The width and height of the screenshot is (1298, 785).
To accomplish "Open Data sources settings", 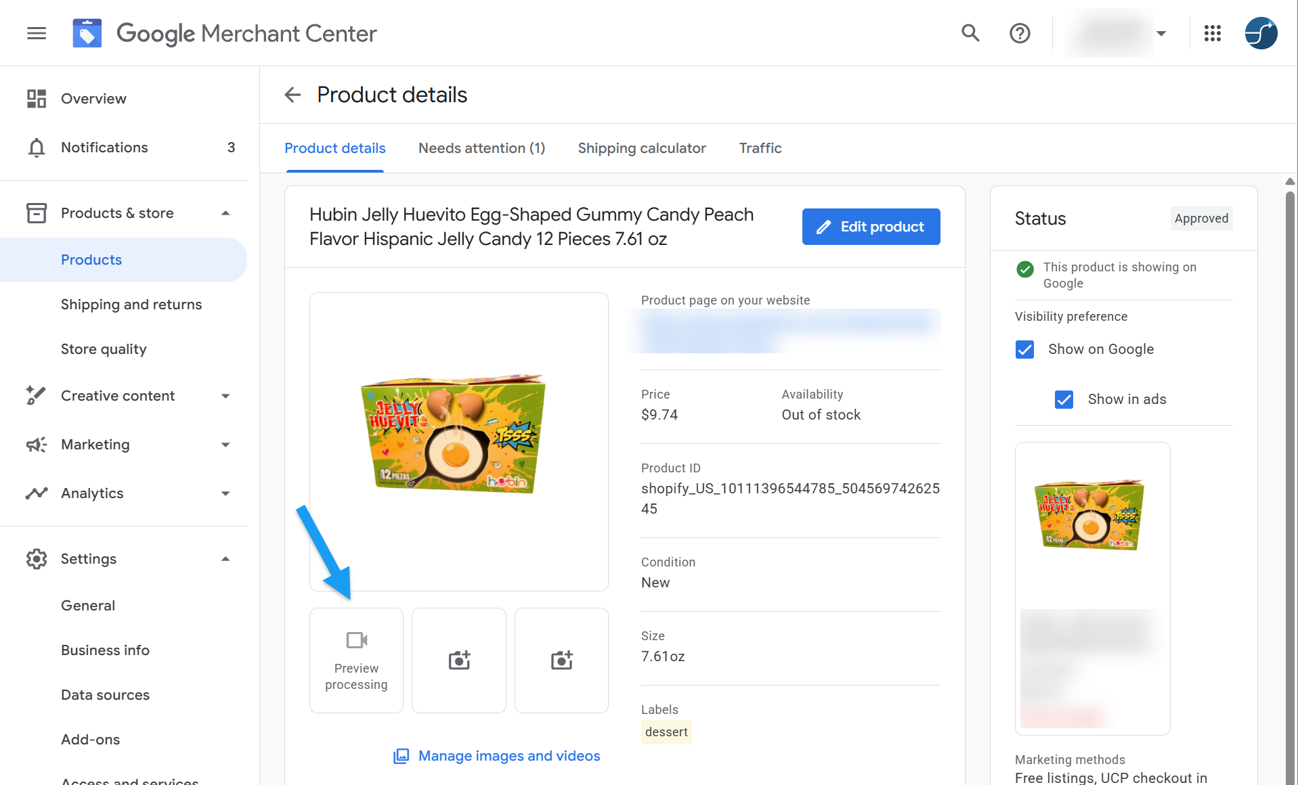I will (105, 695).
